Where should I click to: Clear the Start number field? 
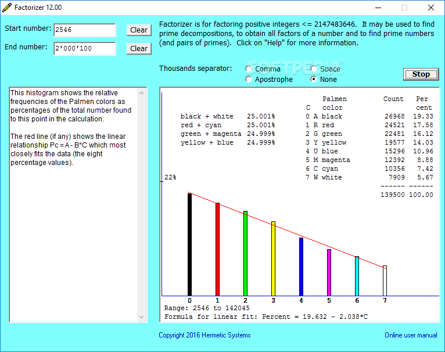pyautogui.click(x=139, y=30)
